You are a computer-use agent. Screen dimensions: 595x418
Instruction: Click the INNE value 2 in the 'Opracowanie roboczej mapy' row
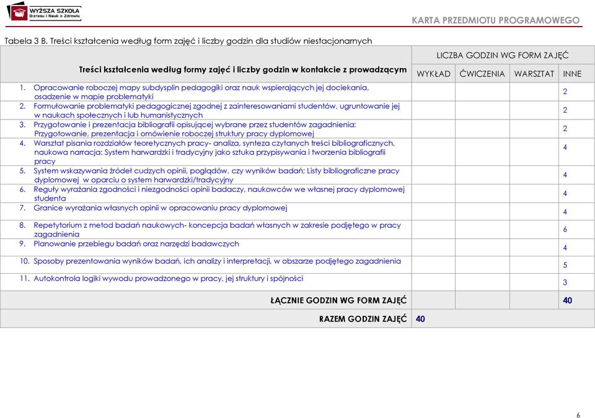coord(565,92)
